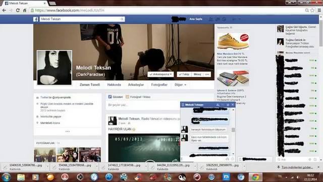The height and width of the screenshot is (182, 323).
Task: Open the three-dots menu on cover photo
Action: point(207,74)
